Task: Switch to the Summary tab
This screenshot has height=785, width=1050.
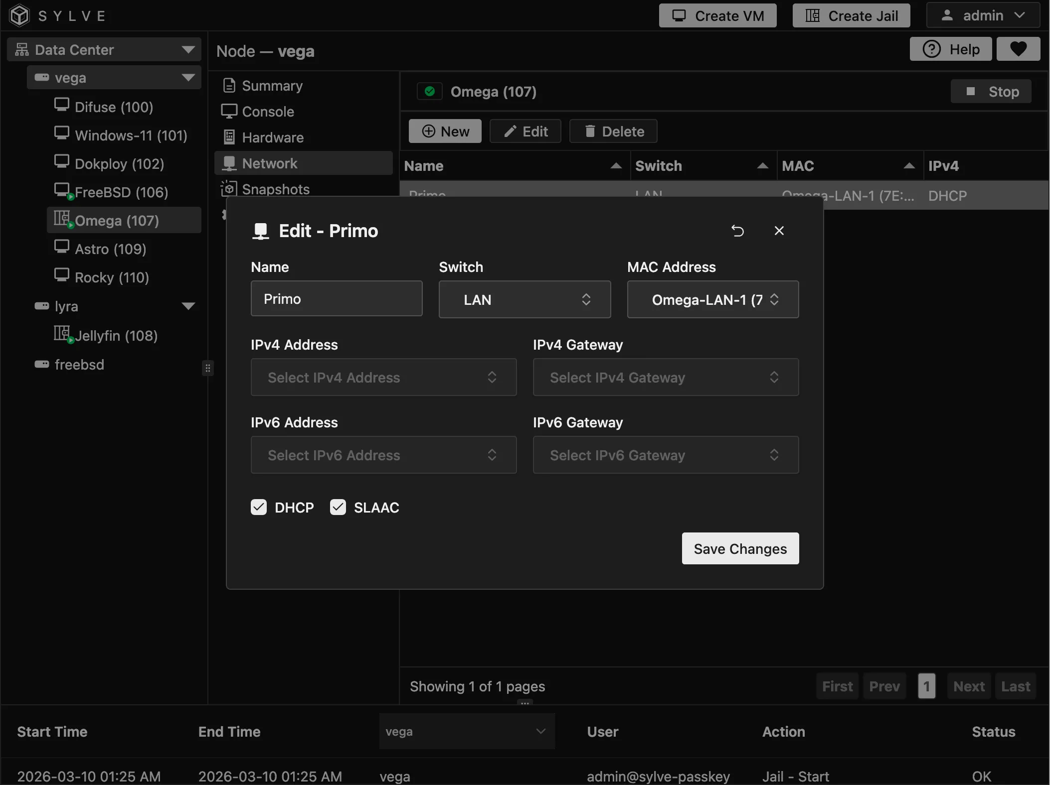Action: [x=272, y=85]
